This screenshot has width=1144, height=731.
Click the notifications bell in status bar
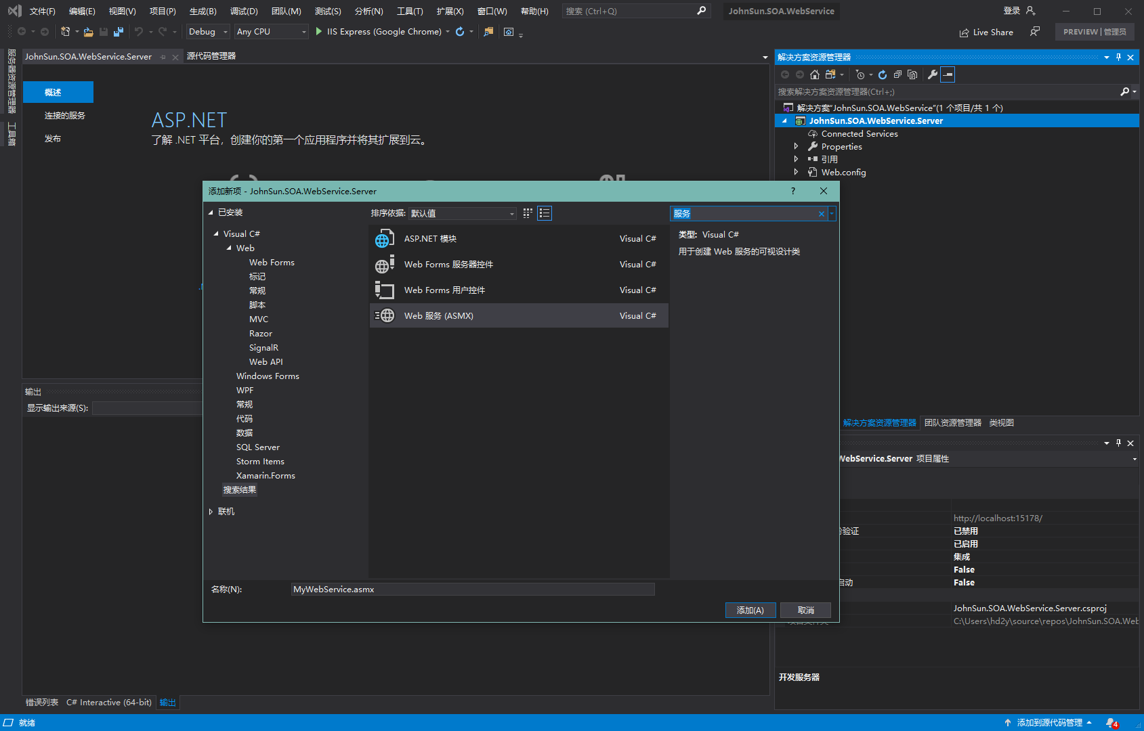point(1111,723)
